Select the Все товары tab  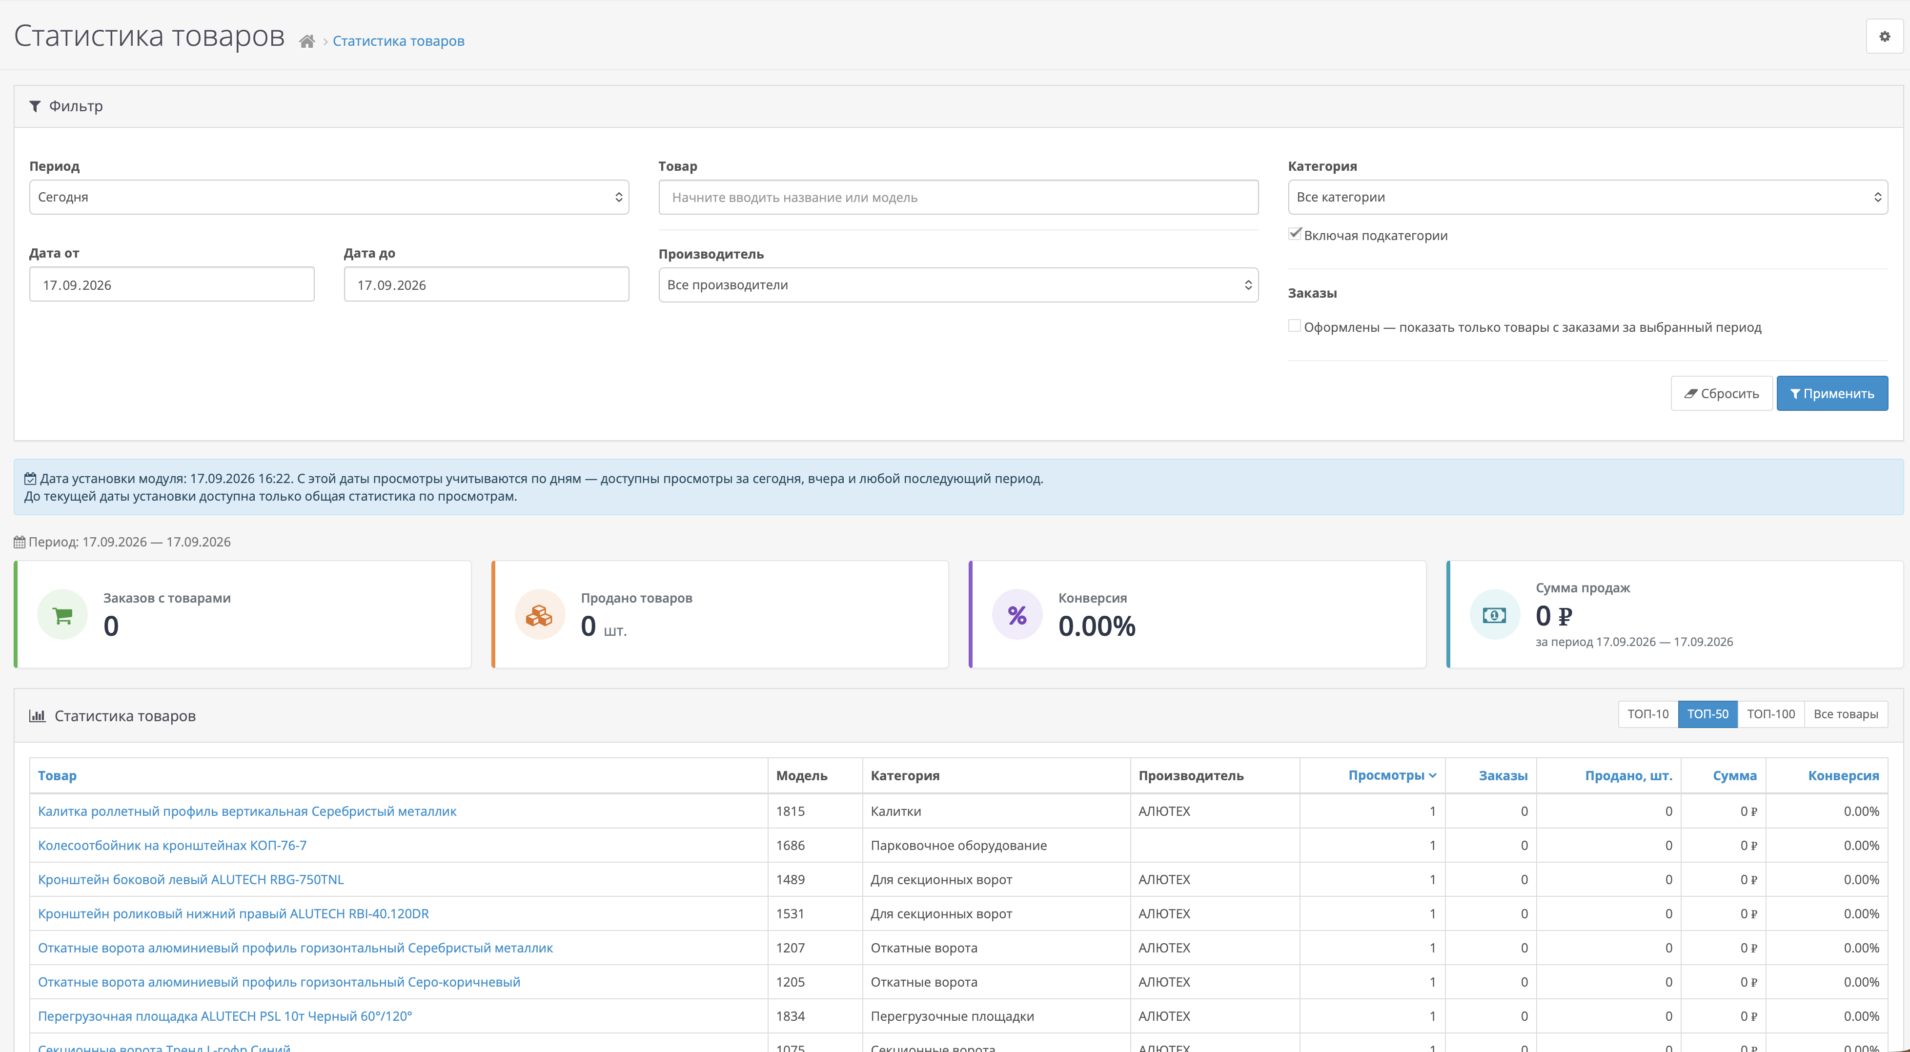click(x=1846, y=714)
